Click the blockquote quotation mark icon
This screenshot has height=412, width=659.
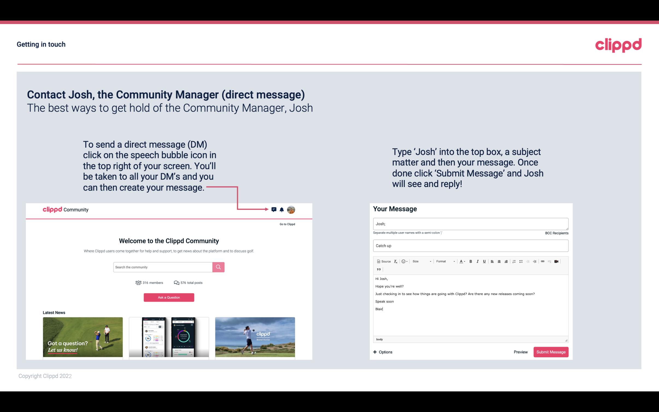point(379,269)
